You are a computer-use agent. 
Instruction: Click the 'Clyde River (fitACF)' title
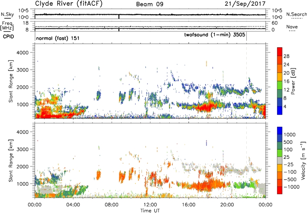[69, 4]
